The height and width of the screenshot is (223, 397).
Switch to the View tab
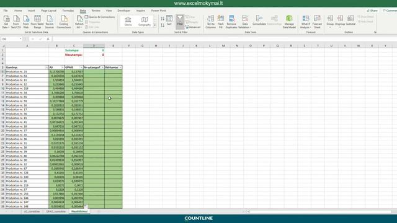(109, 11)
